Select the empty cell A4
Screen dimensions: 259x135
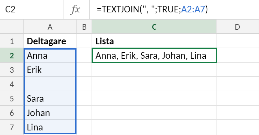pyautogui.click(x=50, y=84)
